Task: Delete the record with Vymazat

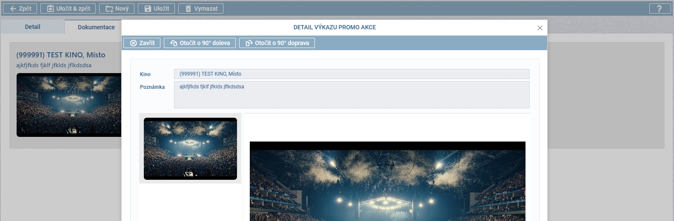Action: [x=200, y=8]
